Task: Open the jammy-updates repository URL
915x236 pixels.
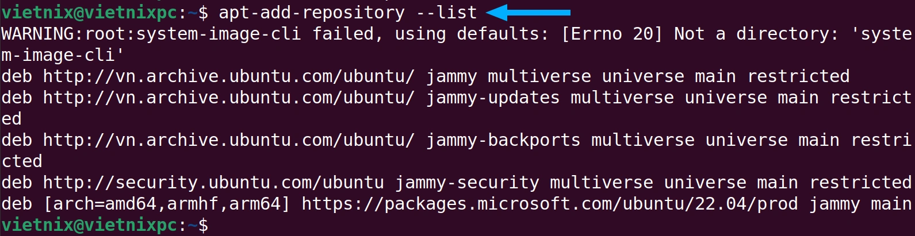Action: coord(229,98)
